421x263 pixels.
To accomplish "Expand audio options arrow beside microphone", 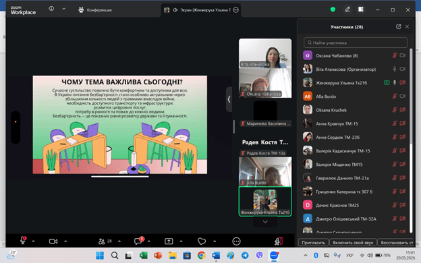I will (x=33, y=241).
